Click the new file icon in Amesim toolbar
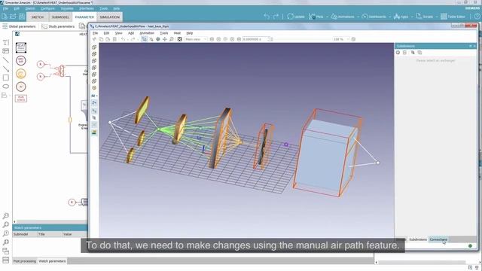Image resolution: width=482 pixels, height=271 pixels. (5, 17)
